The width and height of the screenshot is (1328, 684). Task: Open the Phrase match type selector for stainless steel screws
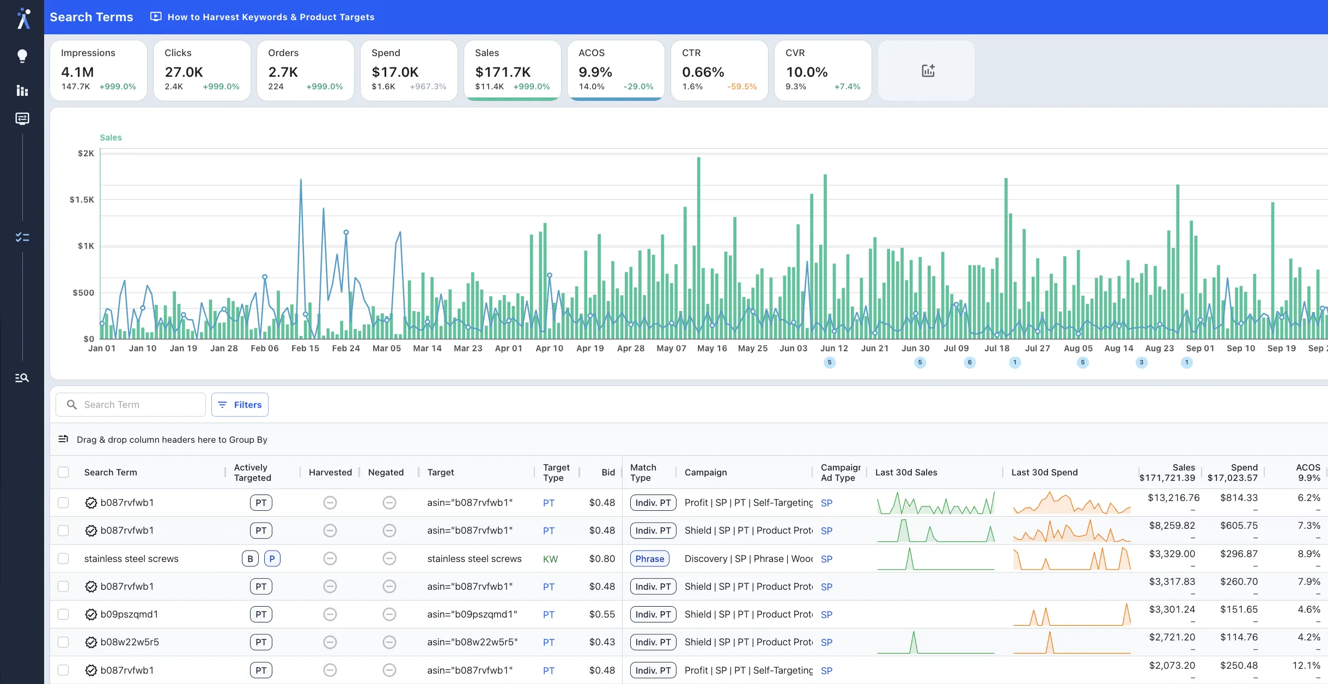click(649, 558)
